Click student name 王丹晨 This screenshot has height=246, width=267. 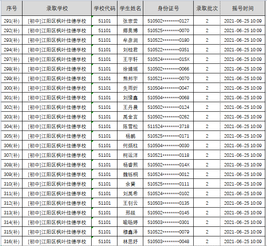130,107
